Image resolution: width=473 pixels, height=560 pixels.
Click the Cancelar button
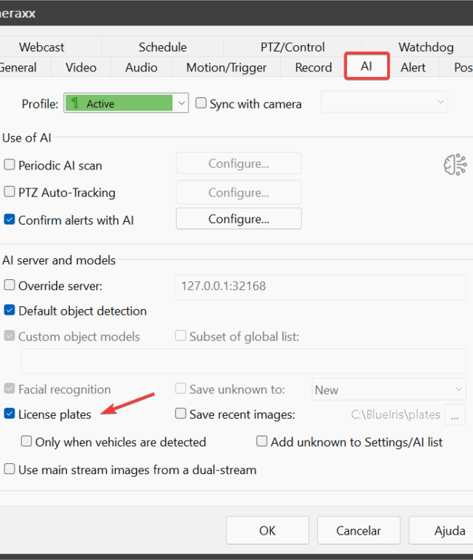359,531
